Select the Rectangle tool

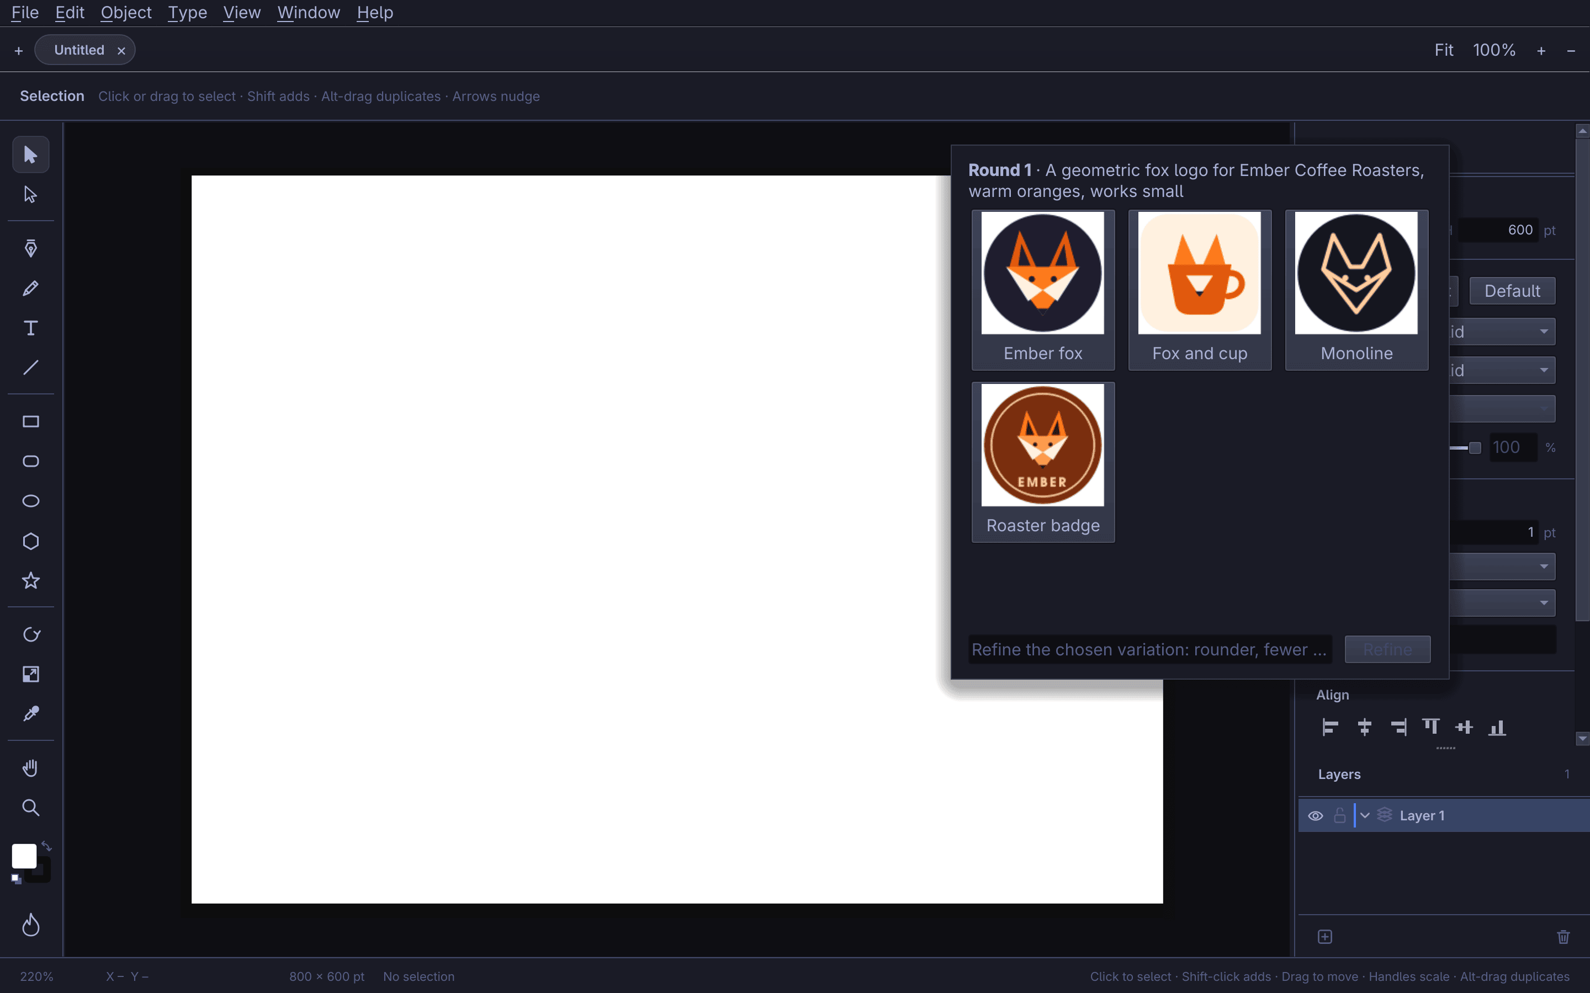pyautogui.click(x=30, y=421)
